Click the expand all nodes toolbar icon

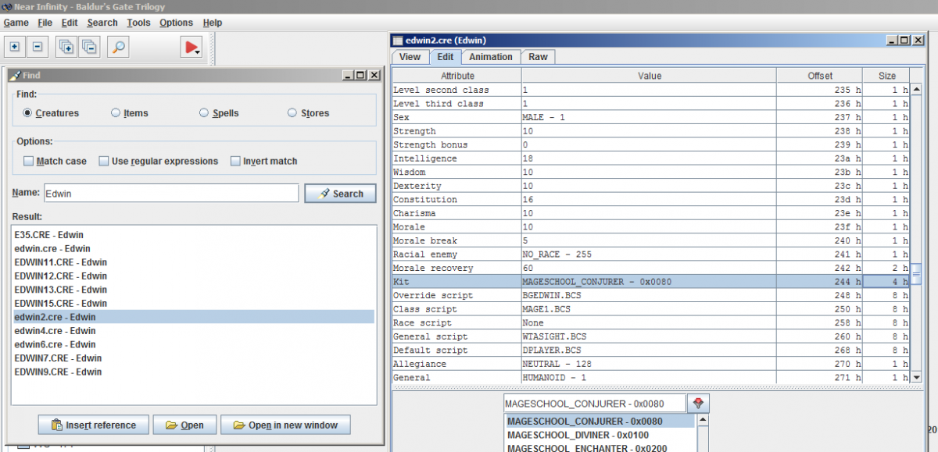pos(66,47)
